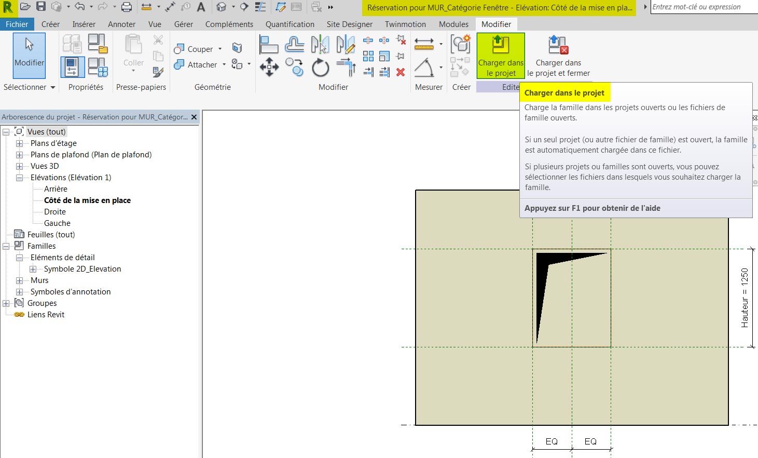The height and width of the screenshot is (458, 758).
Task: Open the Attacher dropdown
Action: pyautogui.click(x=223, y=64)
